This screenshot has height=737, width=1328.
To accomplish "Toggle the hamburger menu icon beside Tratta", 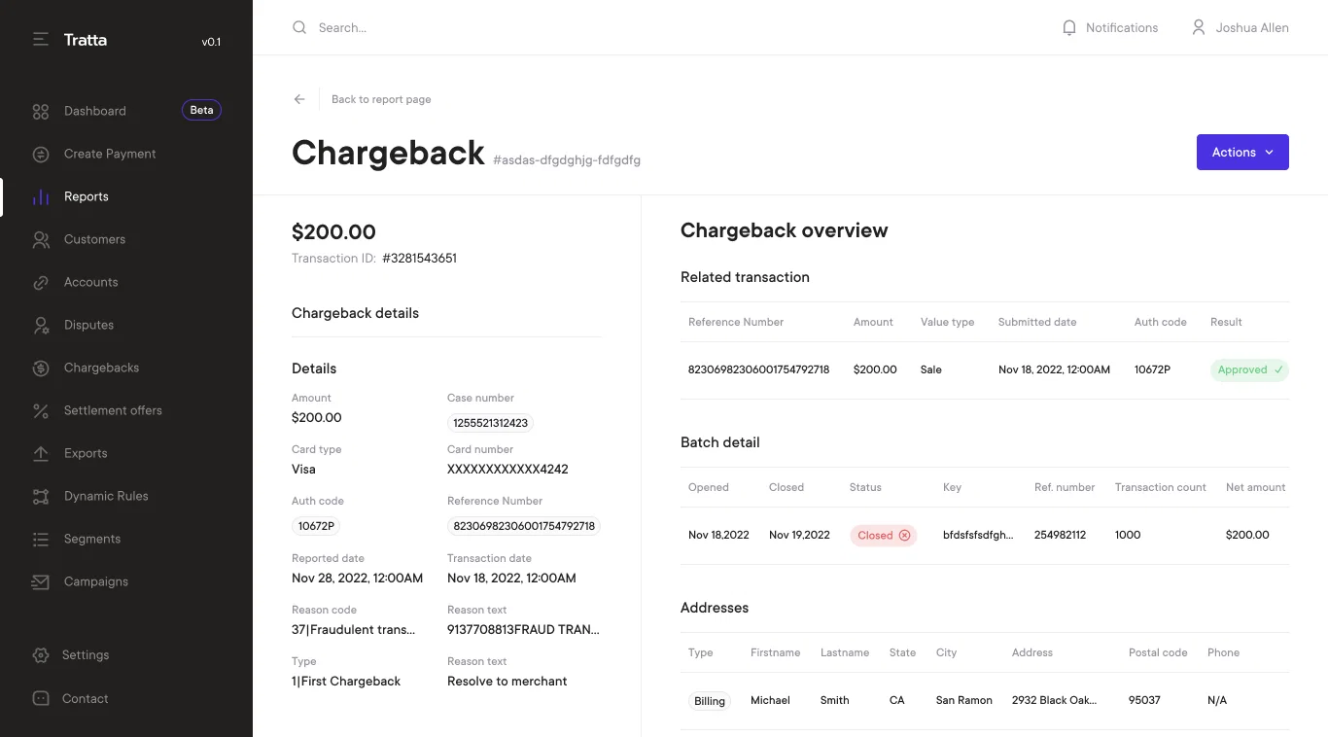I will click(40, 40).
